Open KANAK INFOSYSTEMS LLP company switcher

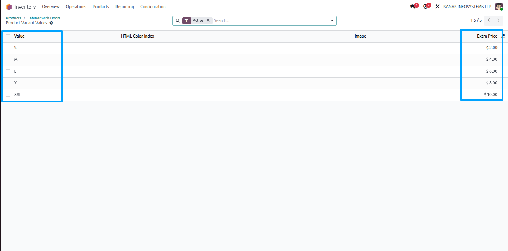pos(467,7)
